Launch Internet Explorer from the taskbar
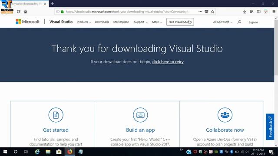This screenshot has width=278, height=156. [37, 152]
